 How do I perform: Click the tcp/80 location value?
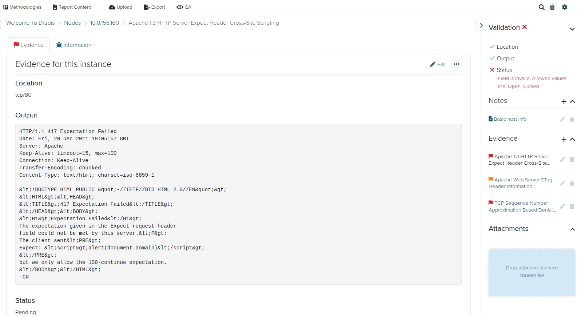[x=23, y=95]
